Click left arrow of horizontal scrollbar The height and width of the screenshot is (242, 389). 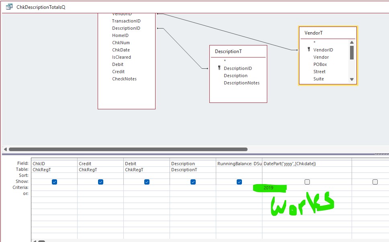[5, 149]
